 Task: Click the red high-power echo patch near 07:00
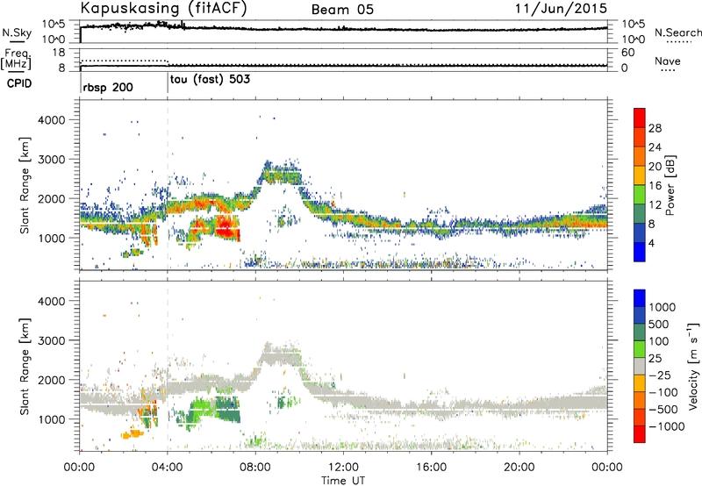tap(227, 227)
